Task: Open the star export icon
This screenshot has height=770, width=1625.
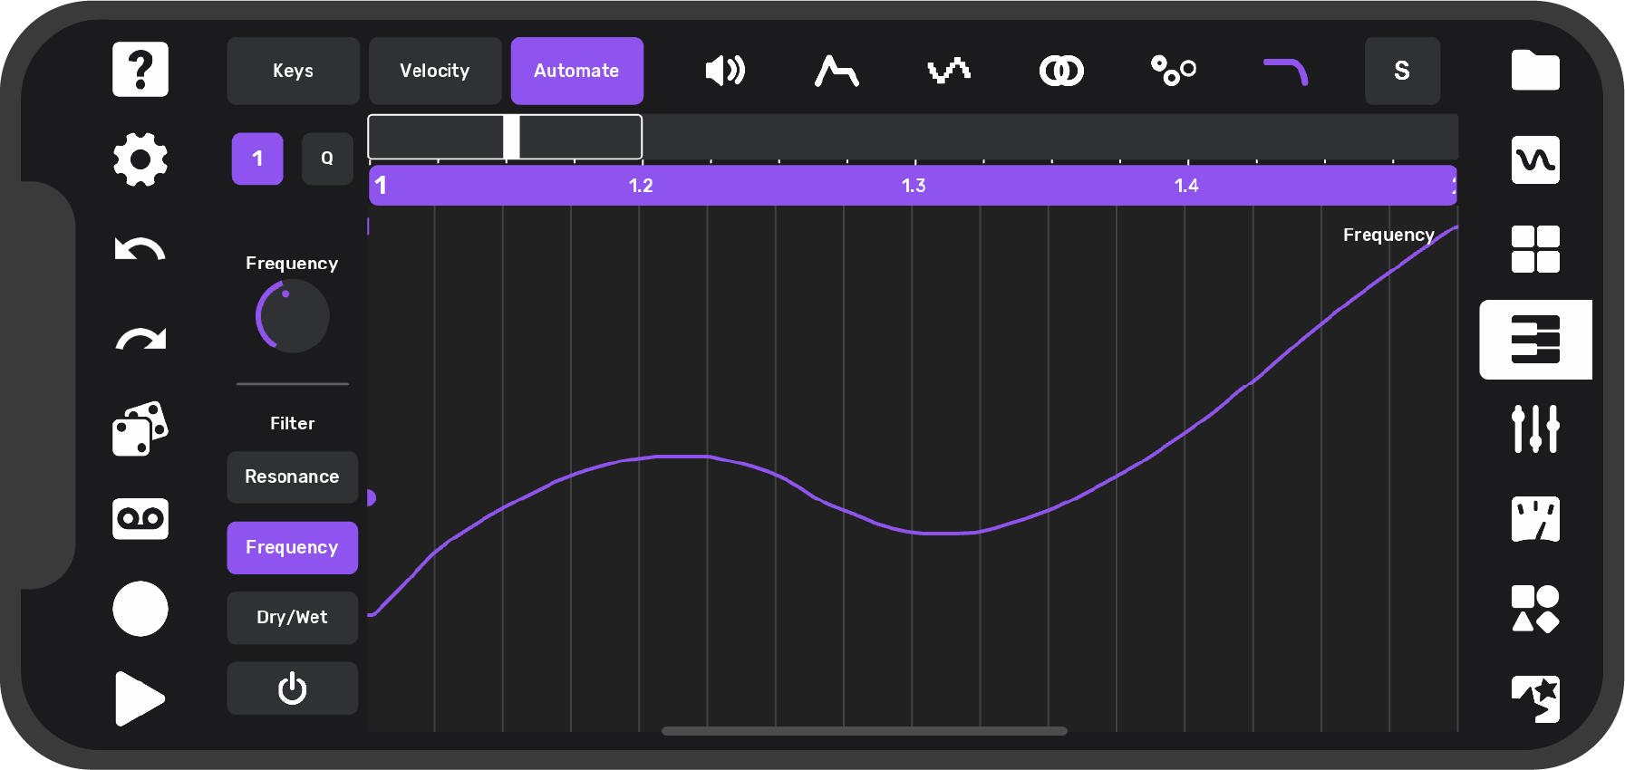Action: click(x=1535, y=698)
